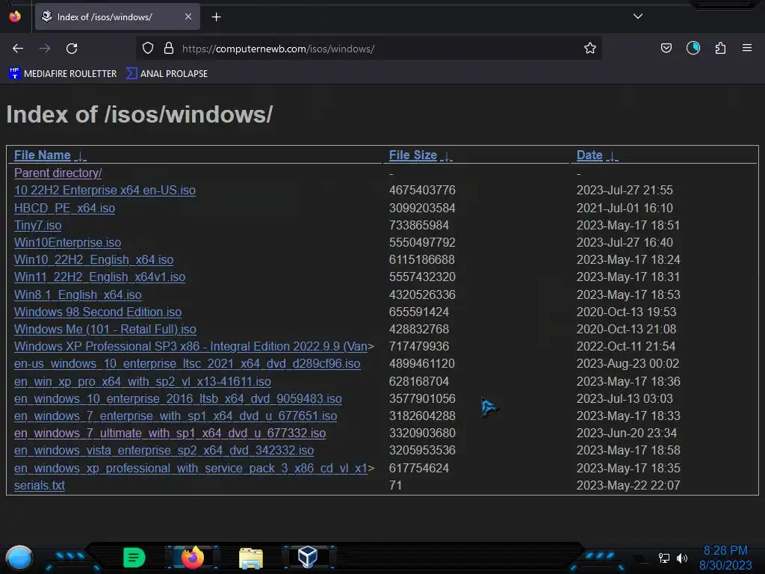Open en_win_xp_pro_x64_with_sp2 iso link
Screen dimensions: 765x574
[143, 381]
